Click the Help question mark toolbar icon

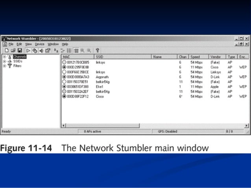point(97,51)
